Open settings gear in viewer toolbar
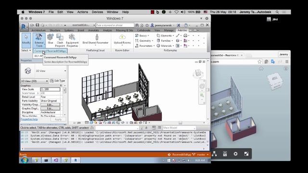308x173 pixels. [x=235, y=154]
